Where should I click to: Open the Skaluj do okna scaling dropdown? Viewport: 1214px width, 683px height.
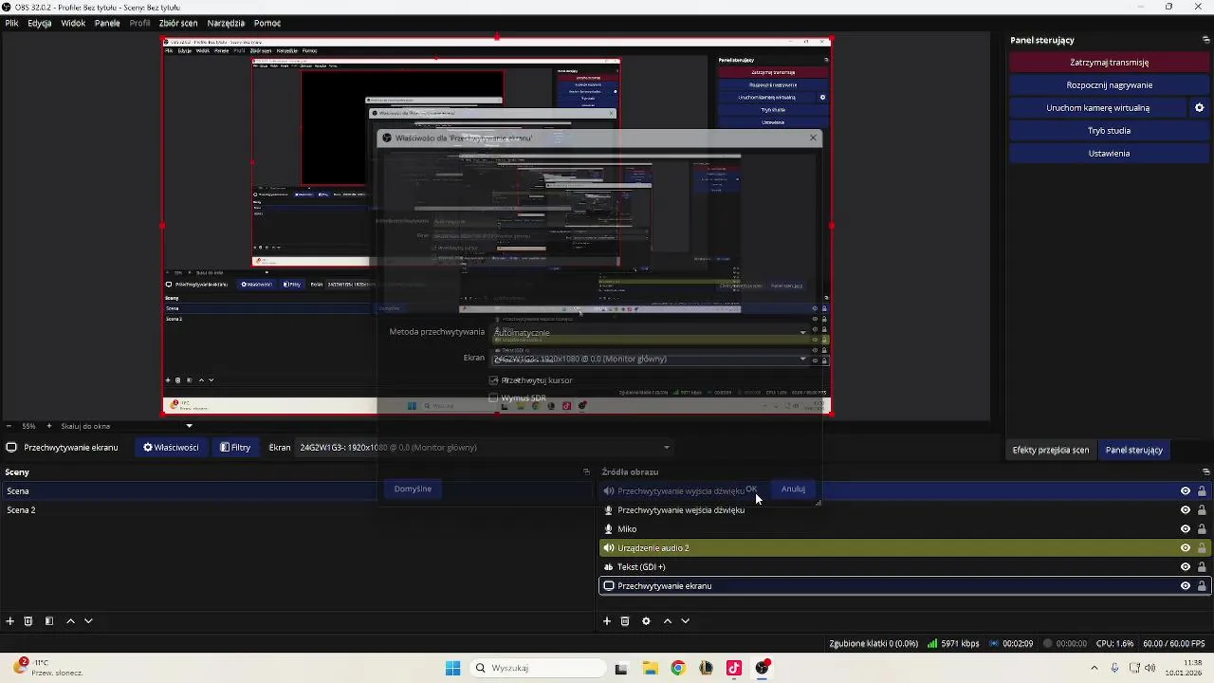(126, 426)
